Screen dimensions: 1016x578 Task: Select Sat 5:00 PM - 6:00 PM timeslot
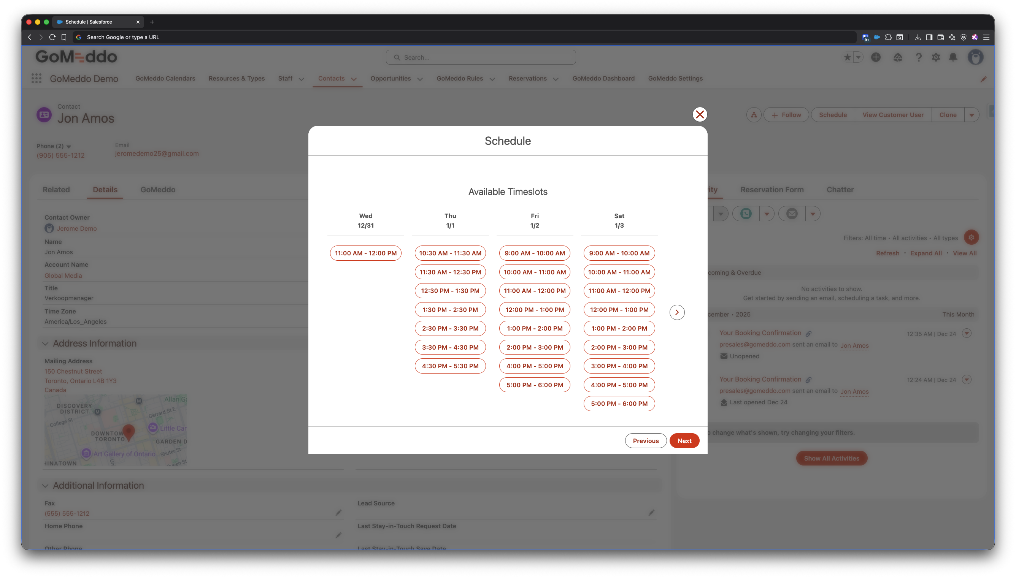pyautogui.click(x=619, y=404)
